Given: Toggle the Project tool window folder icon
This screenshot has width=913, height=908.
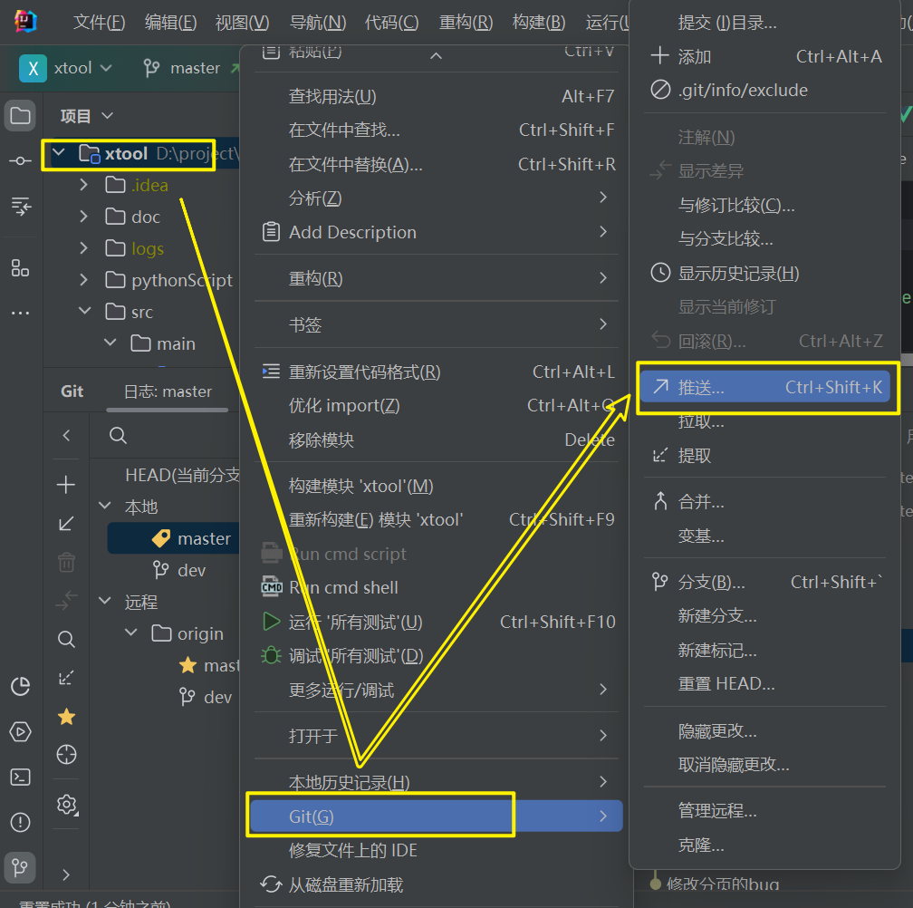Looking at the screenshot, I should pos(20,115).
